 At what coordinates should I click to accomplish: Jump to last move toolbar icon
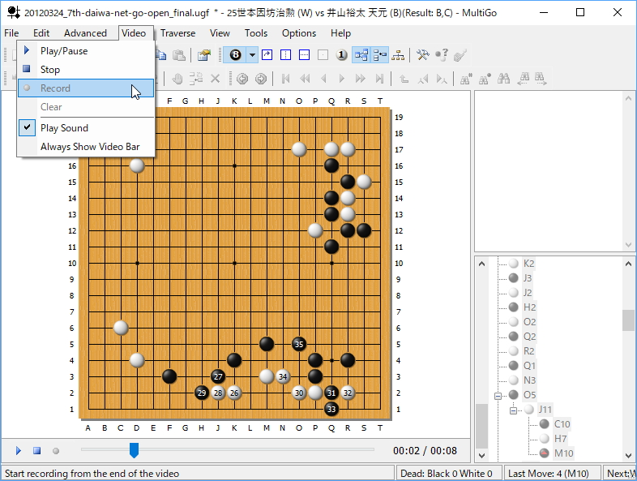pos(379,79)
